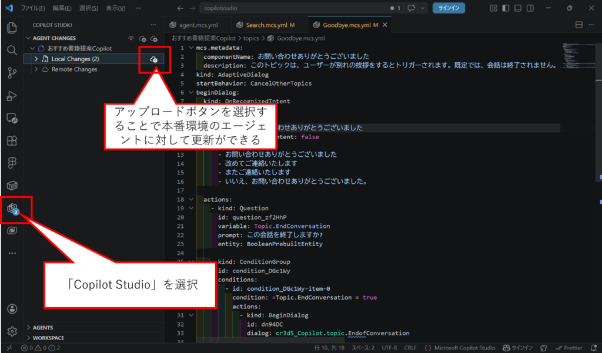Open the Search view in activity bar
Viewport: 602px width, 353px height.
pos(12,51)
